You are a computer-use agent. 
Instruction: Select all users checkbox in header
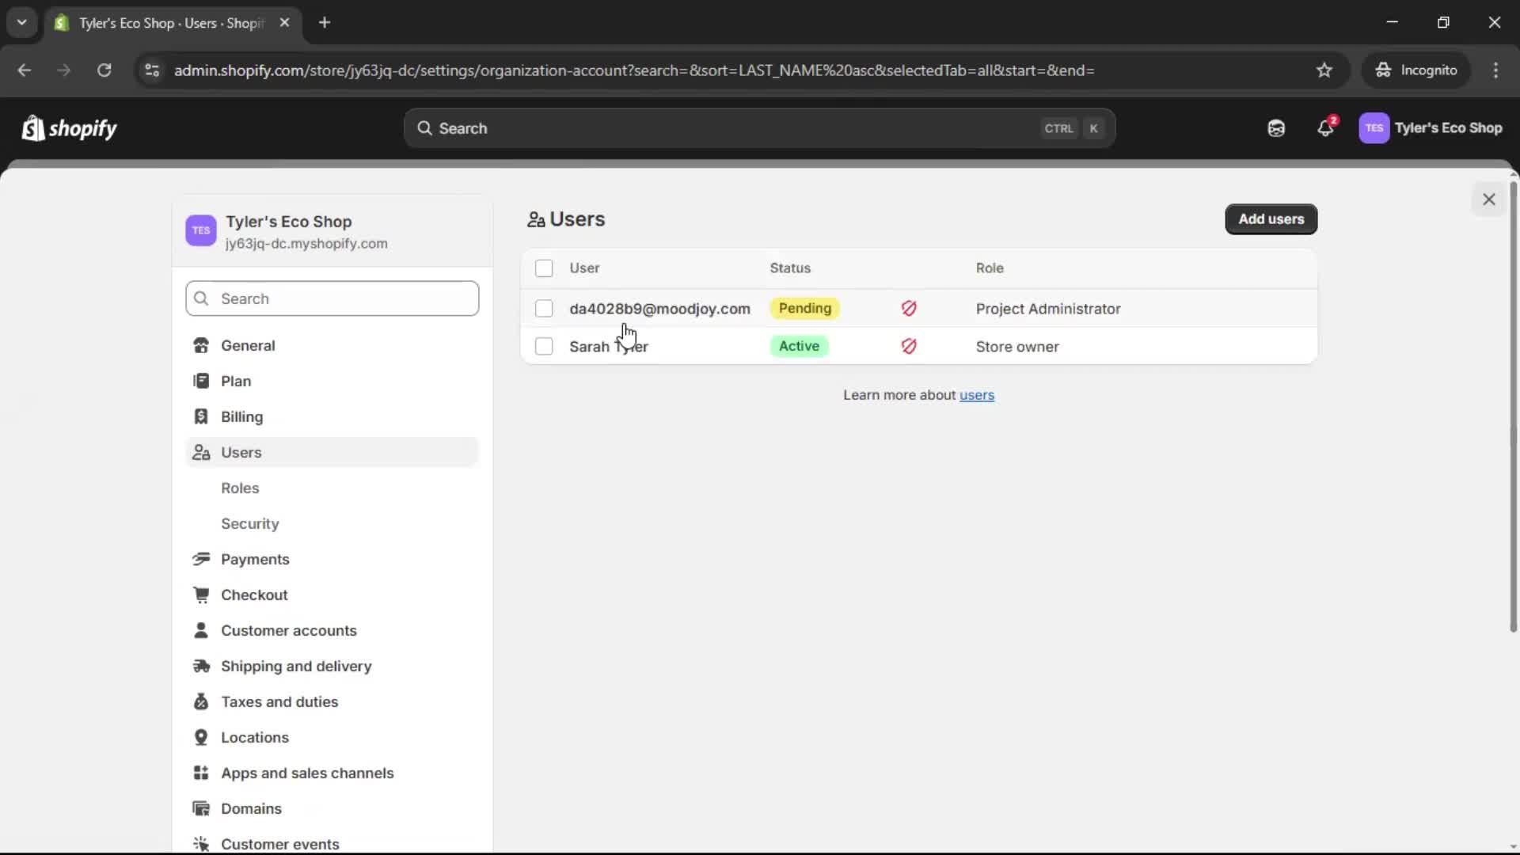pyautogui.click(x=544, y=268)
